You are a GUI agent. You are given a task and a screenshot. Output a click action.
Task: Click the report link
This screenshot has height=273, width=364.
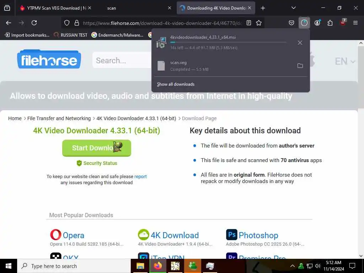pos(140,176)
